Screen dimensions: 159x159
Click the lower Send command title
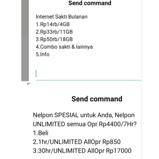point(97,99)
